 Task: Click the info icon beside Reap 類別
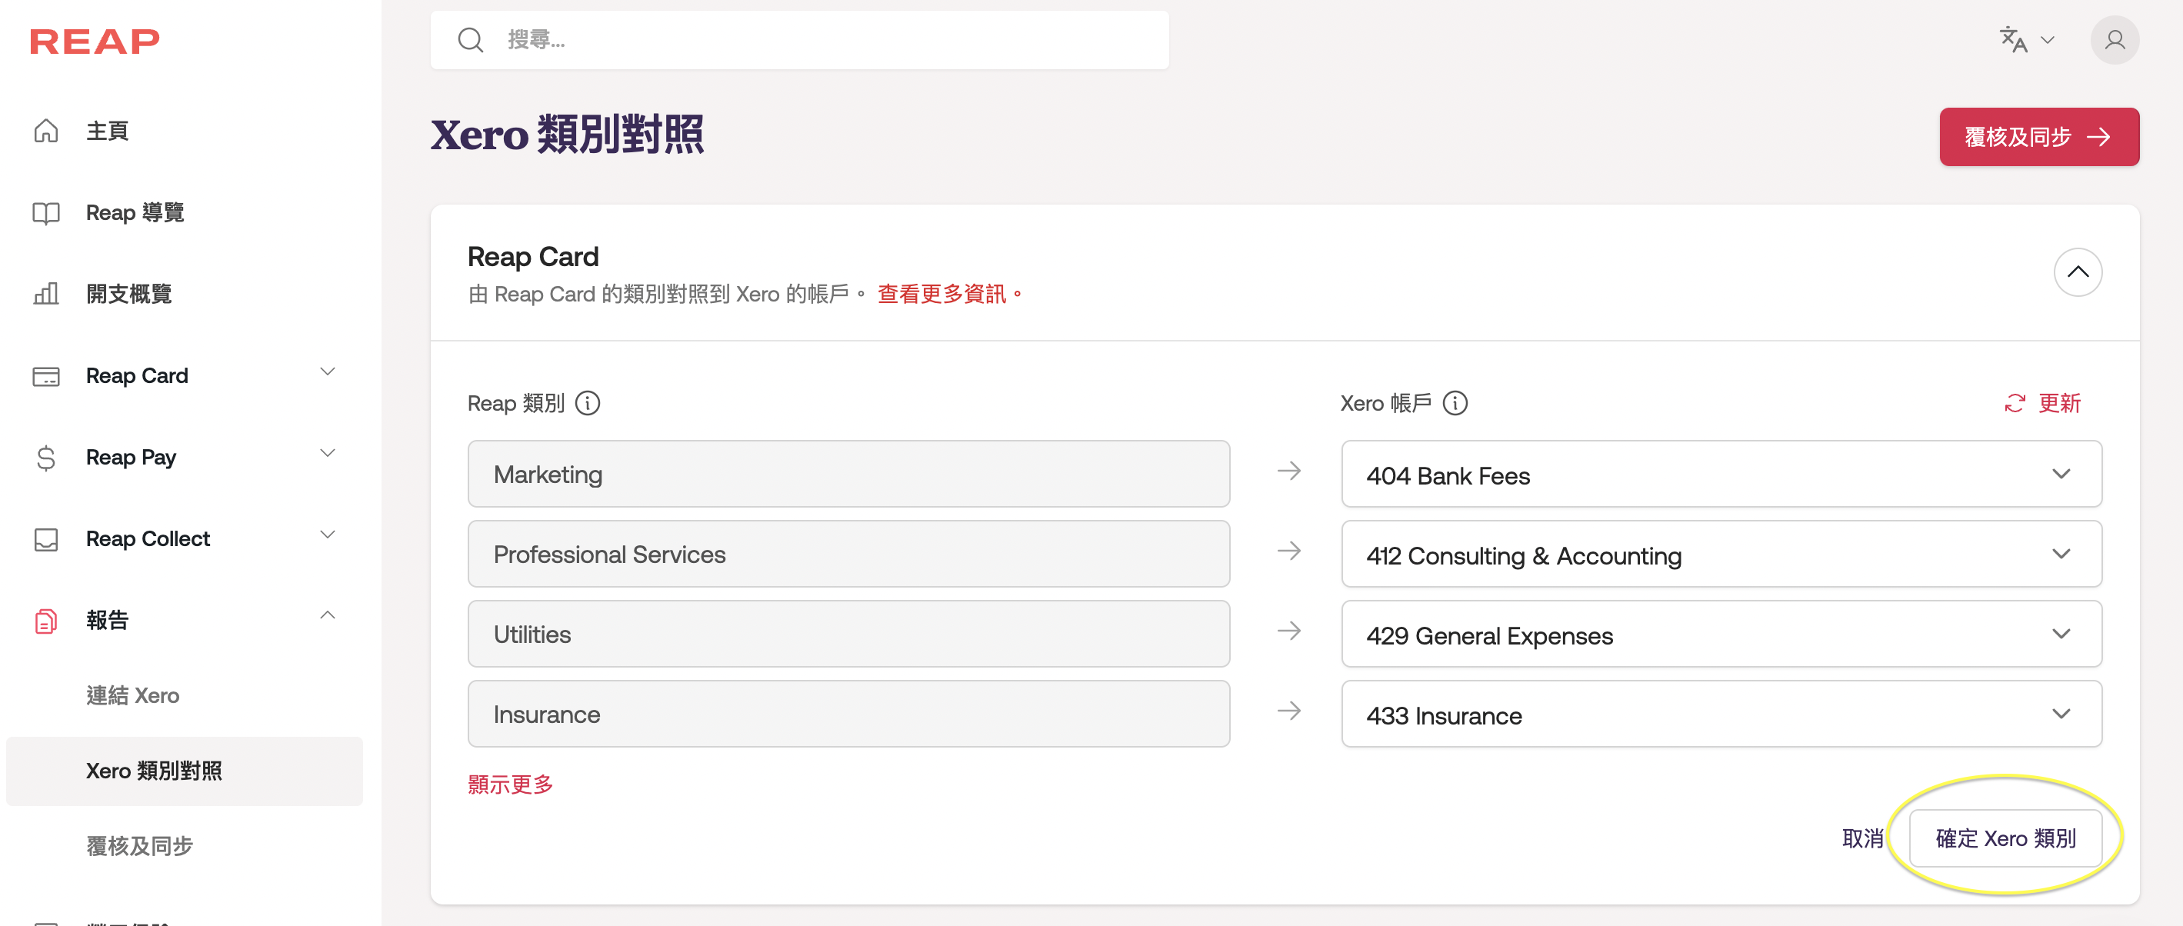click(x=587, y=403)
